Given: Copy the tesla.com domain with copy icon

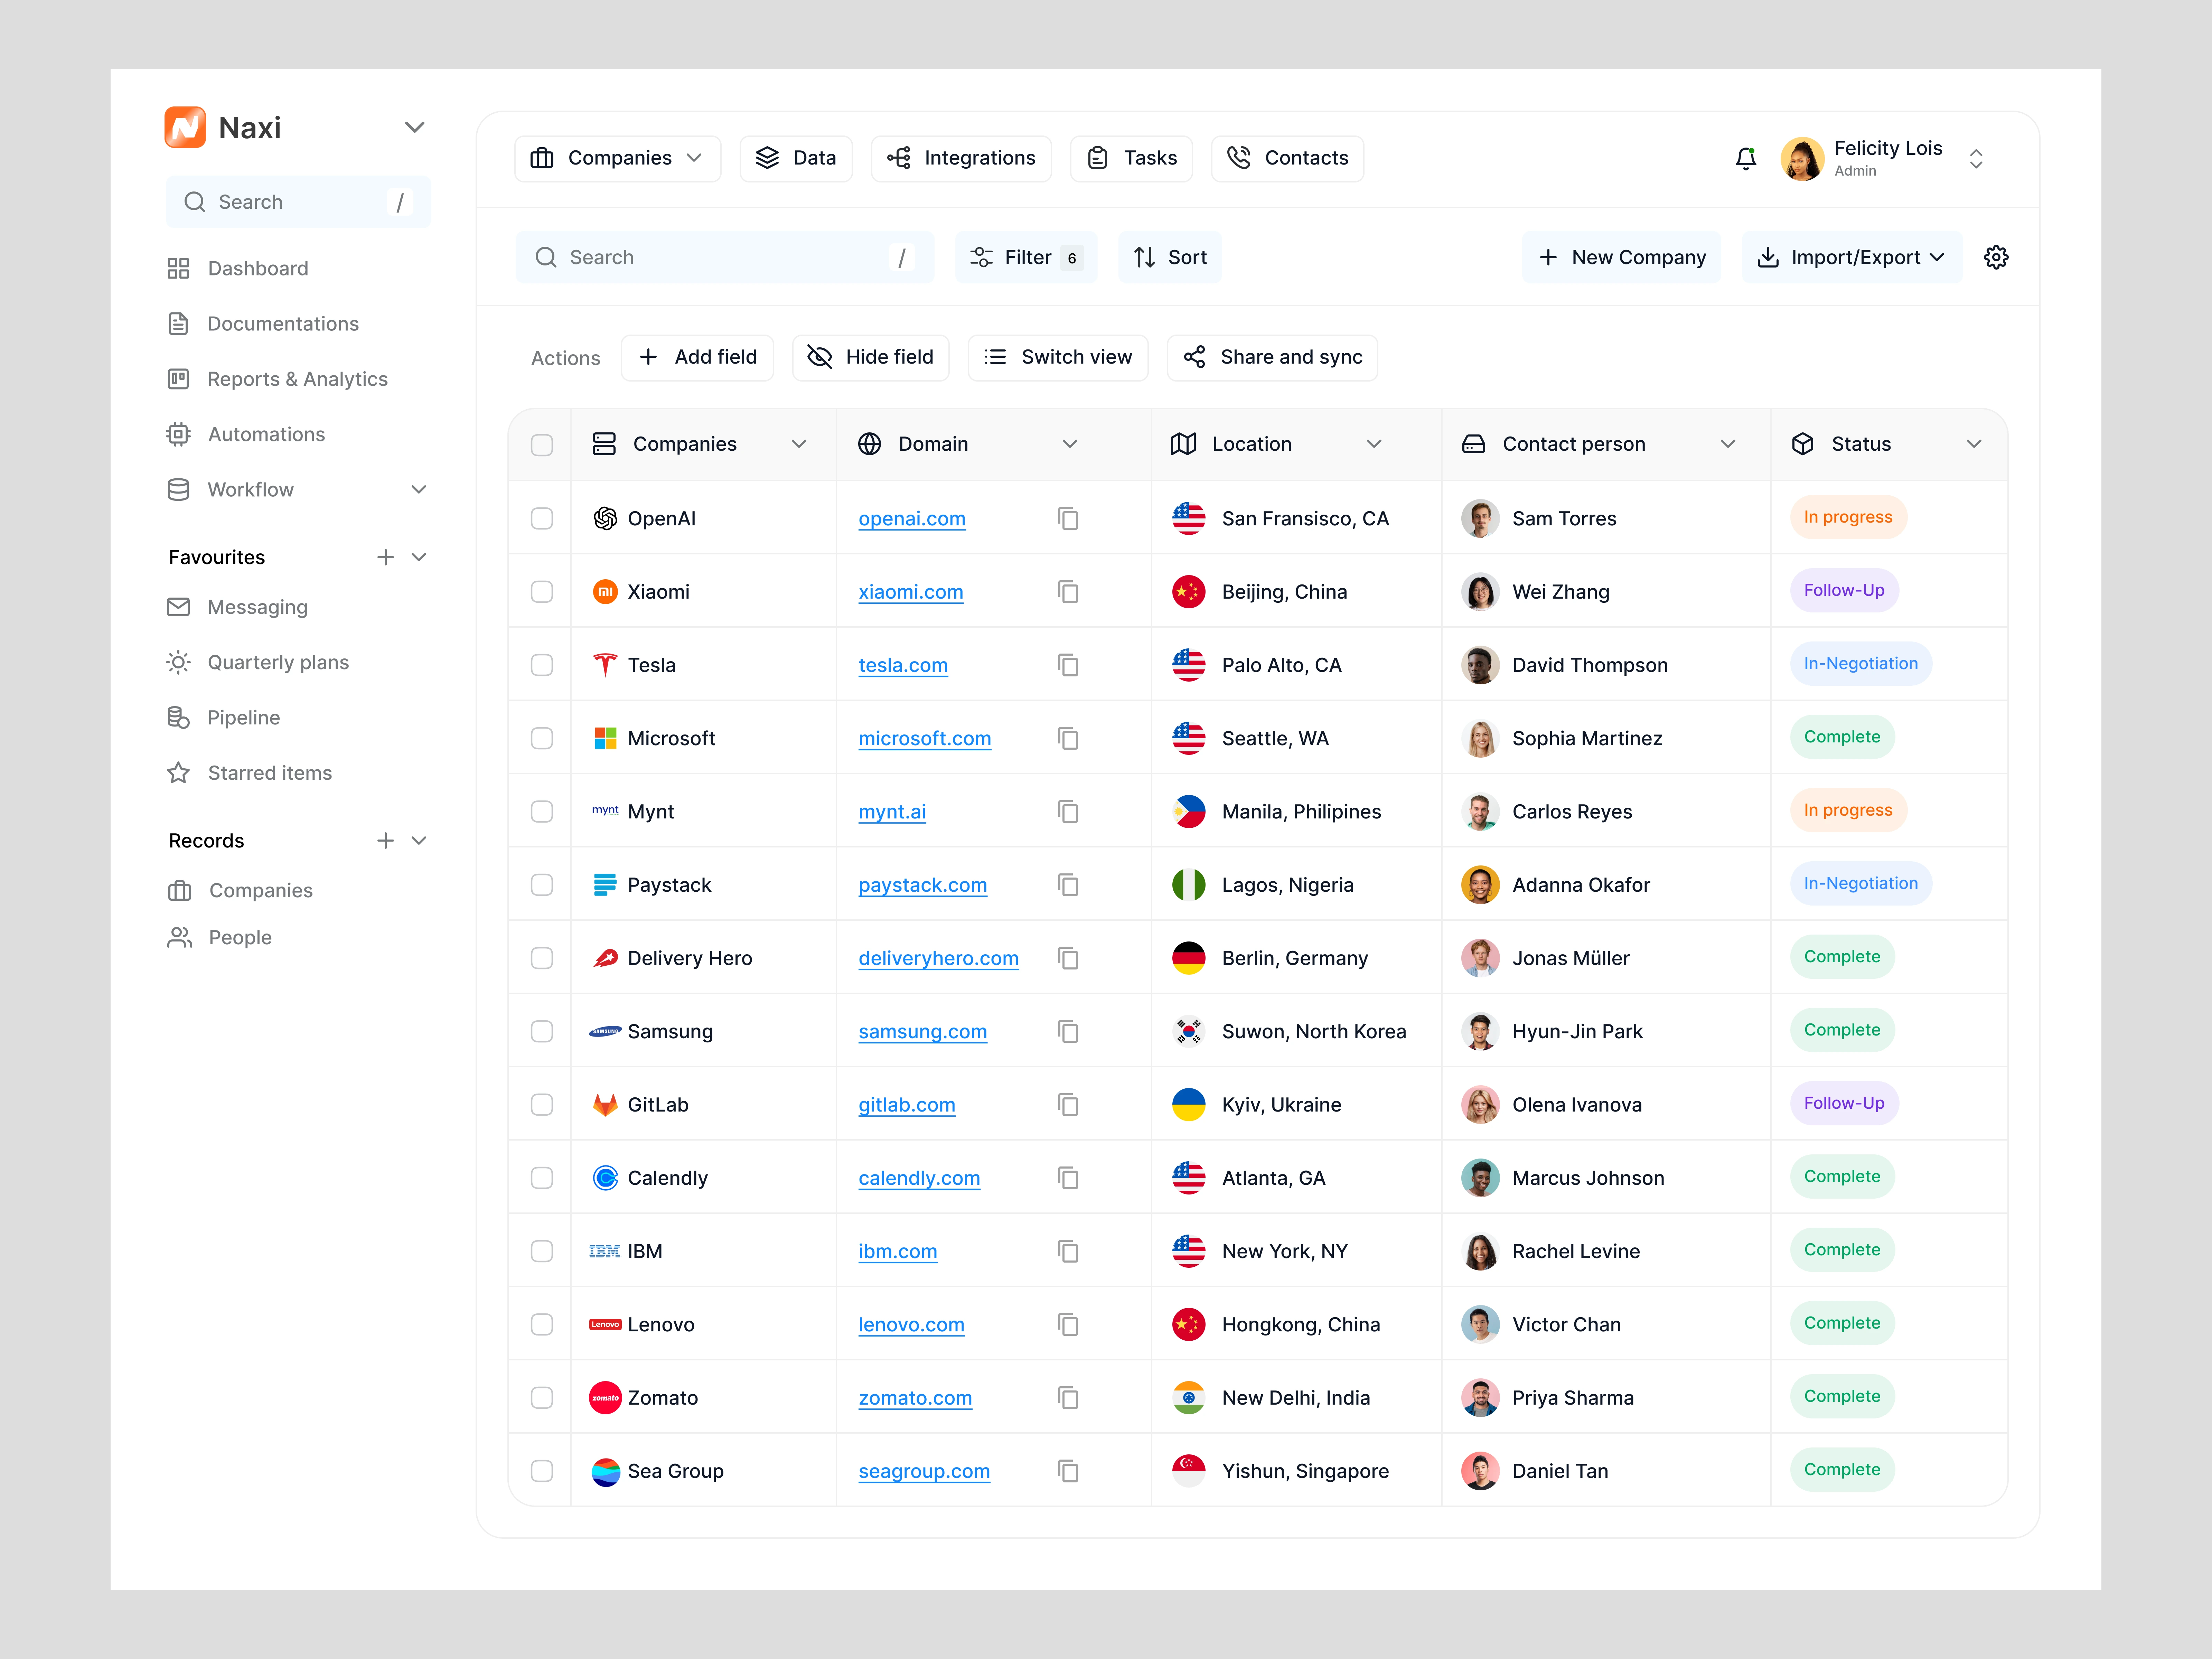Looking at the screenshot, I should [1068, 665].
